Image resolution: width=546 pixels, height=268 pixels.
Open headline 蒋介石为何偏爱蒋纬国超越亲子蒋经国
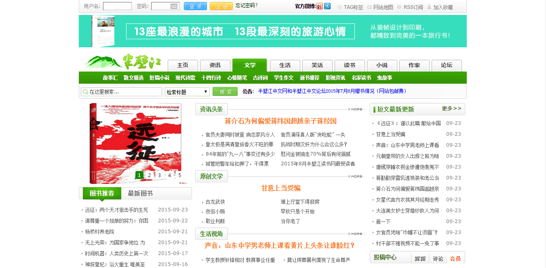[280, 121]
